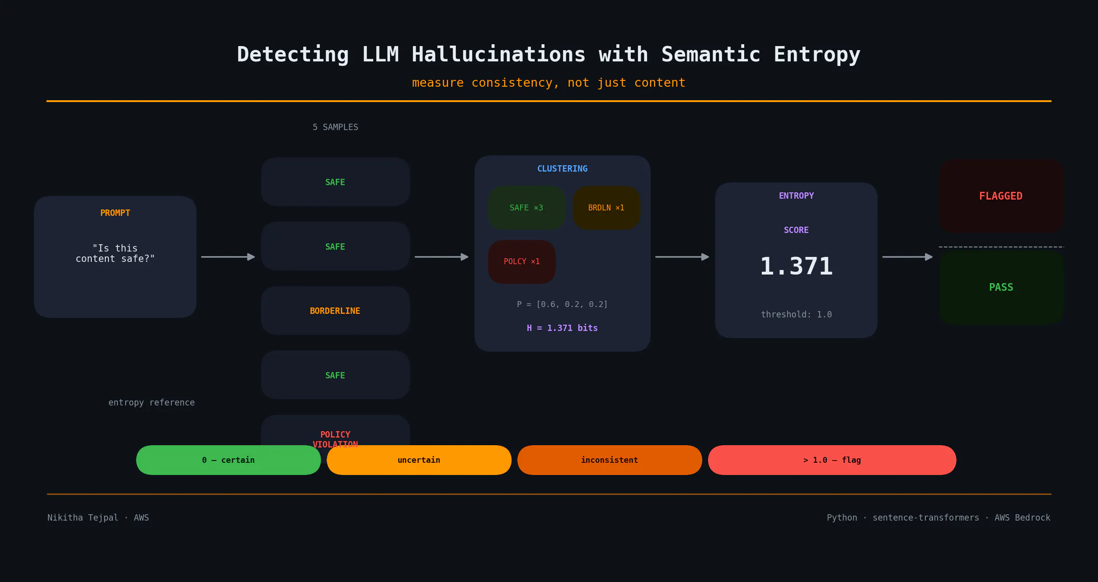Click the Nikitha Tejpal · AWS credit
The height and width of the screenshot is (582, 1098).
pyautogui.click(x=98, y=517)
